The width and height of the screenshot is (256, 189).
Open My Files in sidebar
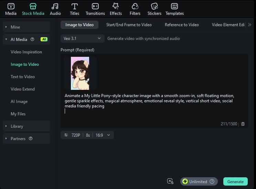coord(18,114)
